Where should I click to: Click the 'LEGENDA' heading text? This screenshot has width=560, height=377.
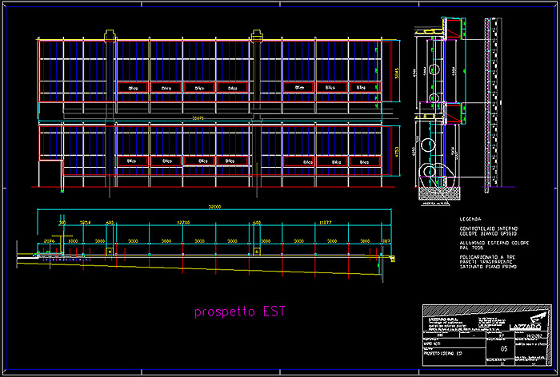pos(470,218)
